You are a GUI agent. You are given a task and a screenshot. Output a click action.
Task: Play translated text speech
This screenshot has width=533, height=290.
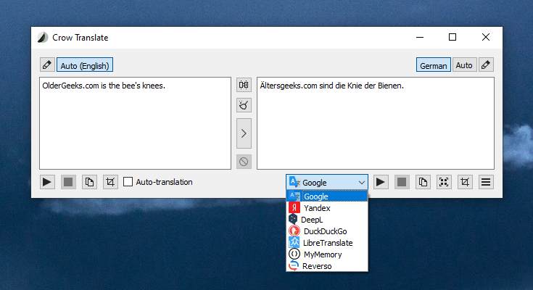pos(381,182)
